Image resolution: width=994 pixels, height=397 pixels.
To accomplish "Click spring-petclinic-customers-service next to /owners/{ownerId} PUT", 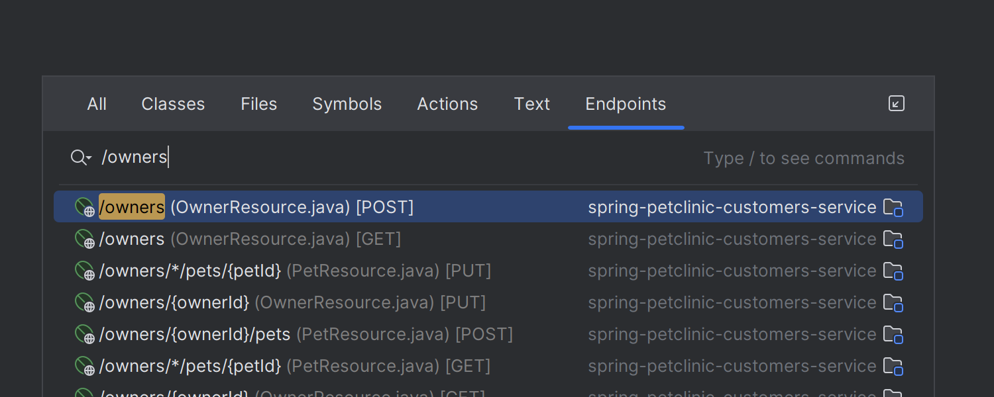I will click(732, 302).
